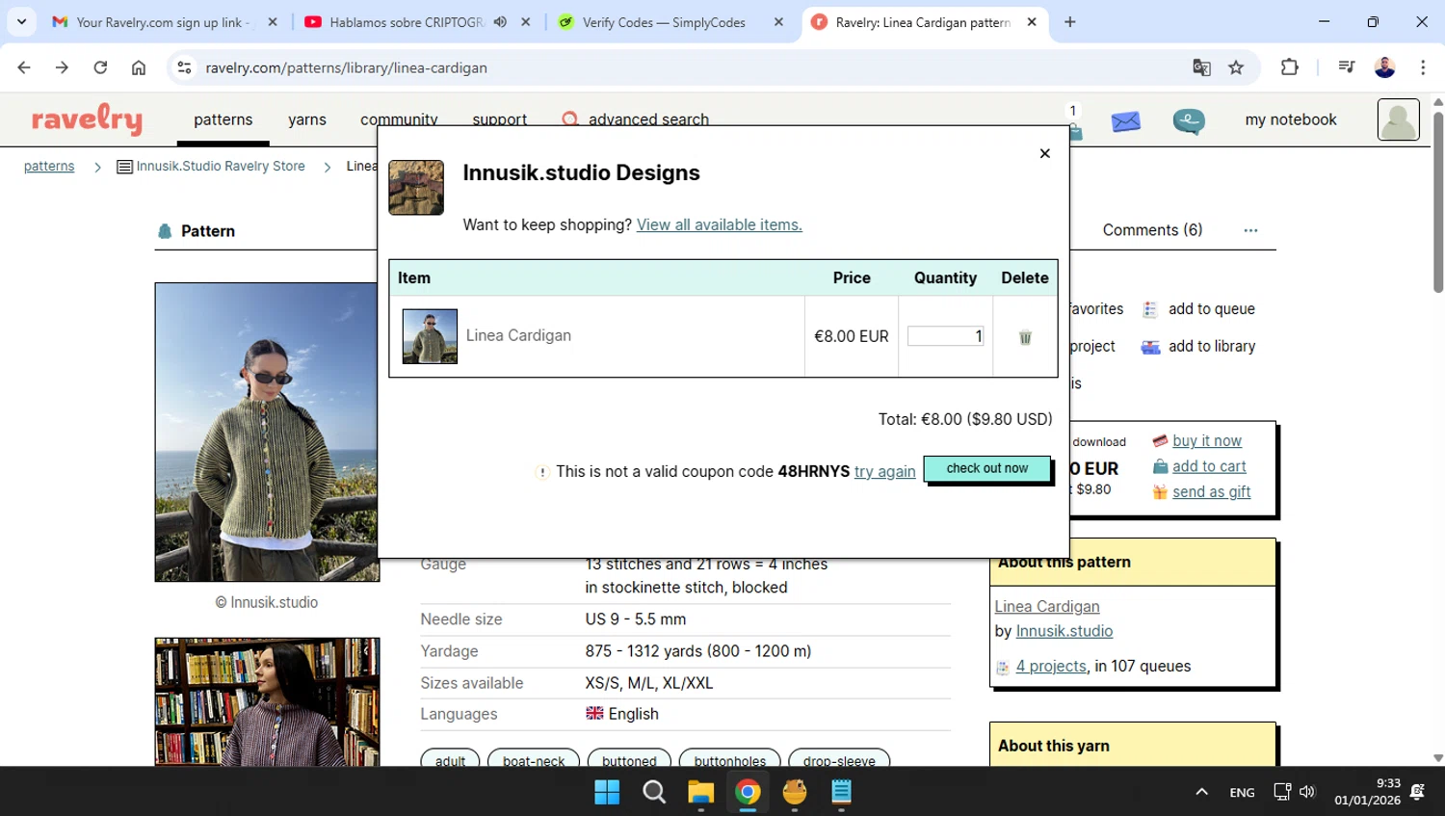The height and width of the screenshot is (816, 1445).
Task: Open the translate page icon
Action: point(1201,67)
